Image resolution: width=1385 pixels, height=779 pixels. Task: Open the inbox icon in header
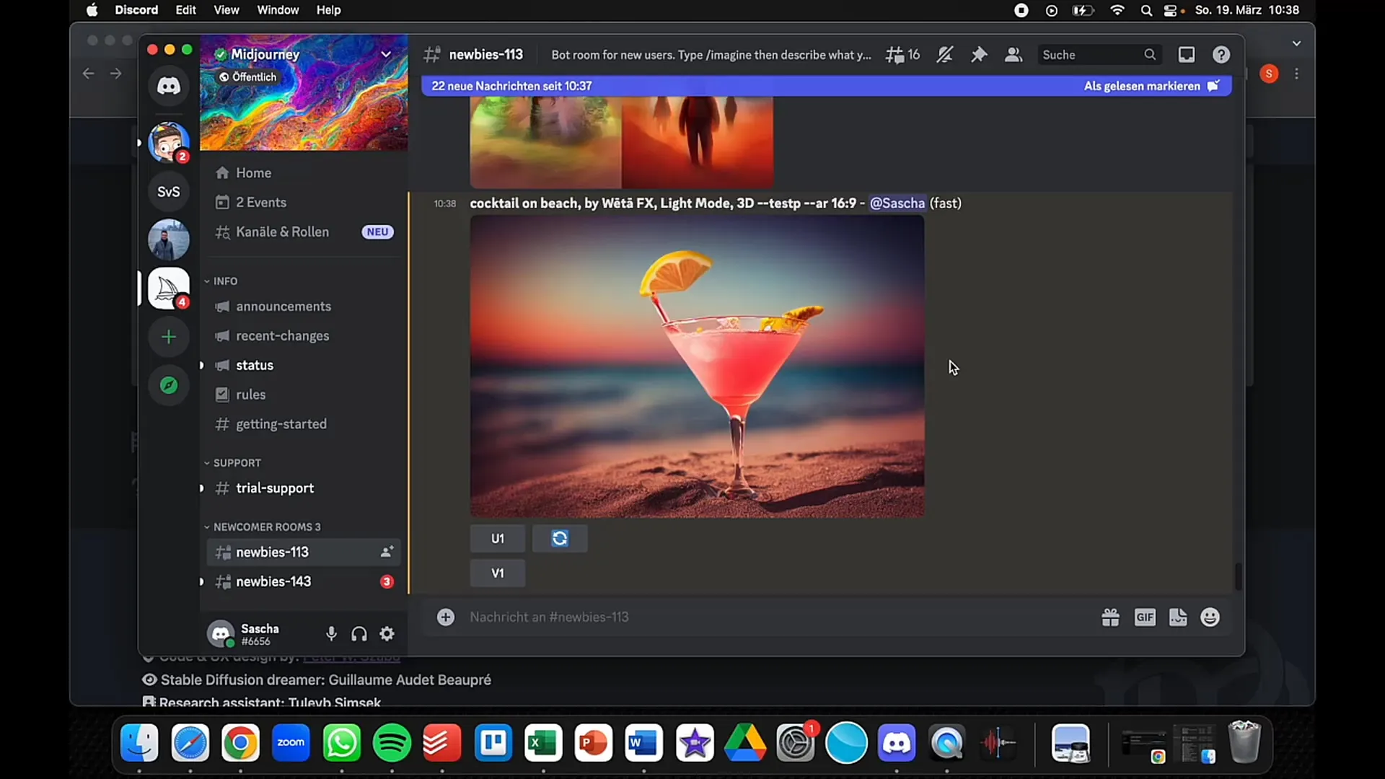1187,55
